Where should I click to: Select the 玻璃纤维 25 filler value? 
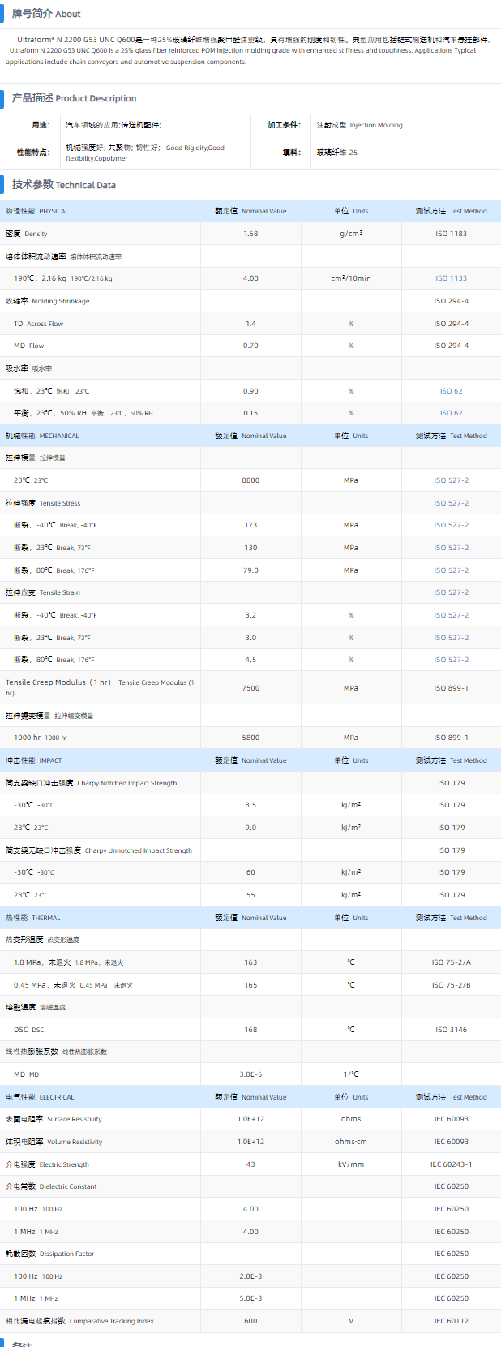point(336,153)
